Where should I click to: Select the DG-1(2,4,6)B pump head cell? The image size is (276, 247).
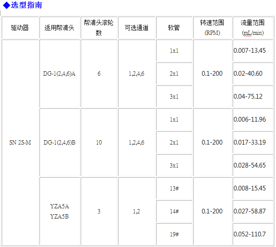59,142
